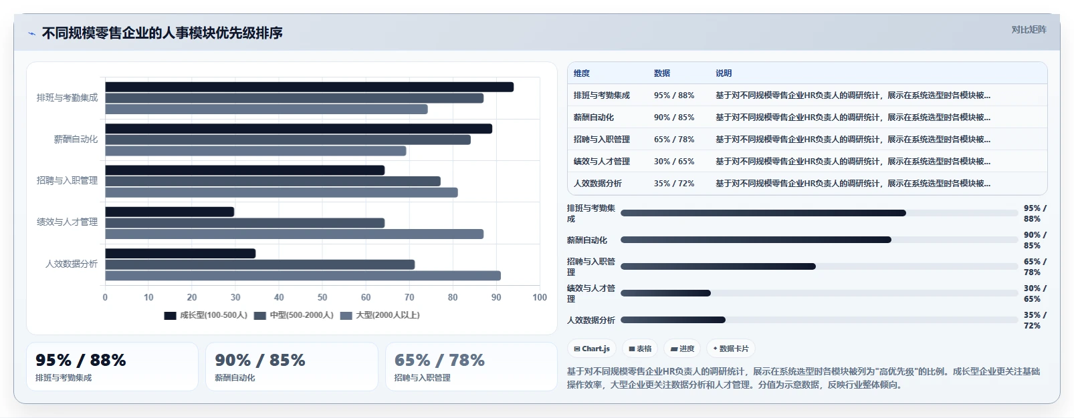This screenshot has height=418, width=1074.
Task: Click the card title 不同规模零售企业的人事模块优先级排序
Action: click(162, 33)
